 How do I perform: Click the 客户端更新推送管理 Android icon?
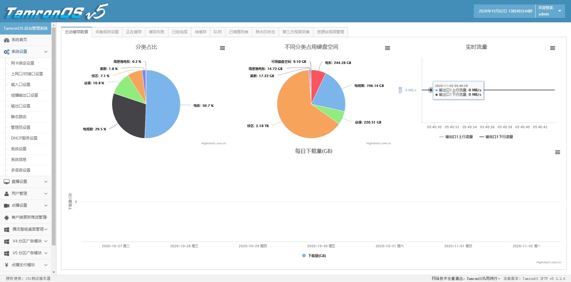tap(6, 217)
